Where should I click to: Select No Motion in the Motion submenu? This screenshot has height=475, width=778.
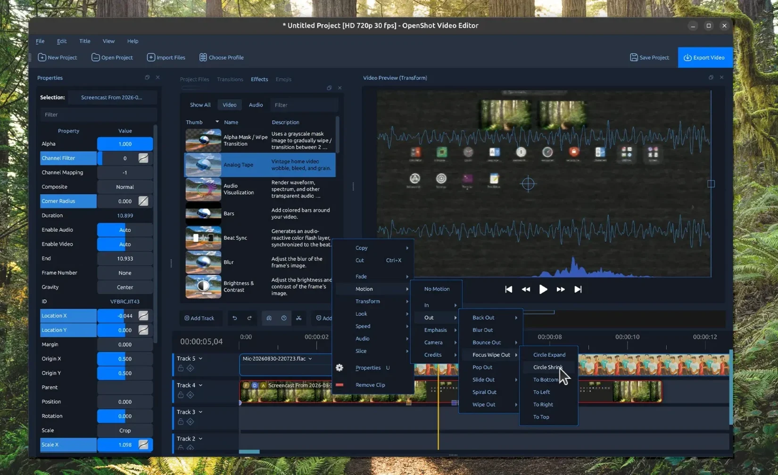[437, 289]
